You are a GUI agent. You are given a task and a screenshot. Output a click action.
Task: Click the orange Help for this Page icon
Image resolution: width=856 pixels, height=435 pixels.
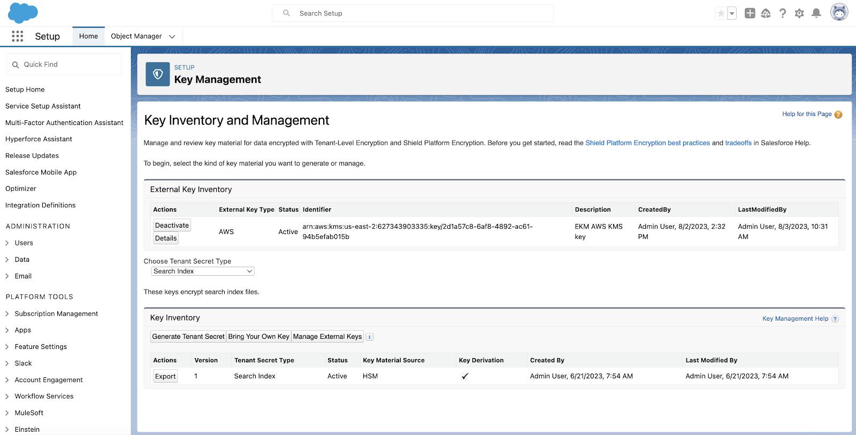click(x=838, y=114)
